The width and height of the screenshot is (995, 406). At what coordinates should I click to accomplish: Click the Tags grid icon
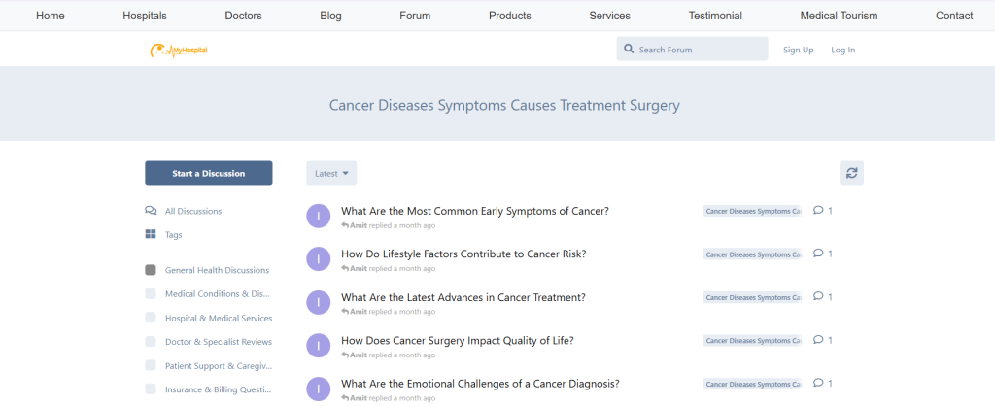point(151,234)
